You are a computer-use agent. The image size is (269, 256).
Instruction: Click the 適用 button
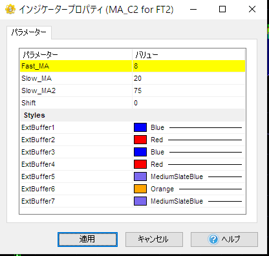[x=87, y=239]
